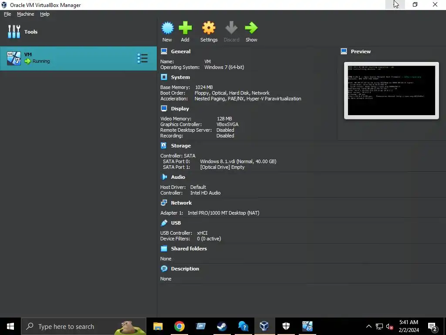Viewport: 446px width, 335px height.
Task: Open the Audio settings heading link
Action: [x=178, y=177]
